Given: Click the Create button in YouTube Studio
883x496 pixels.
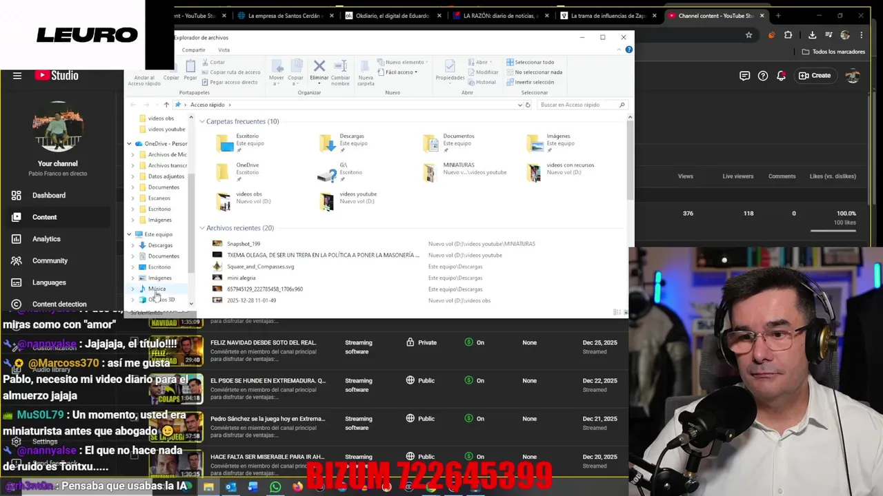Looking at the screenshot, I should [815, 76].
